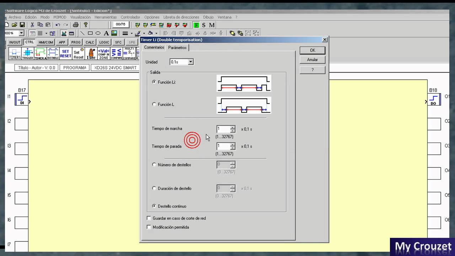Open the zoom percentage dropdown
The image size is (455, 256).
[21, 33]
